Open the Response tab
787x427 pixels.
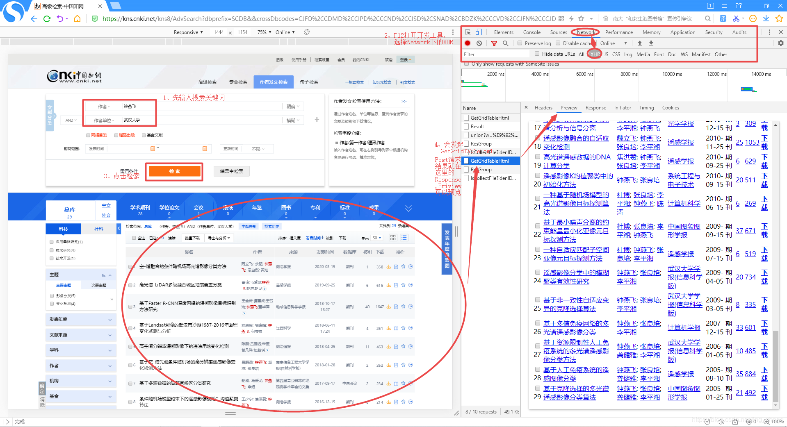[x=595, y=108]
